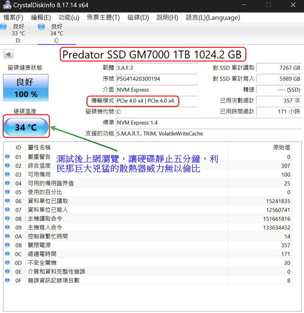
Task: Click the raw value 15241835
Action: tap(278, 201)
